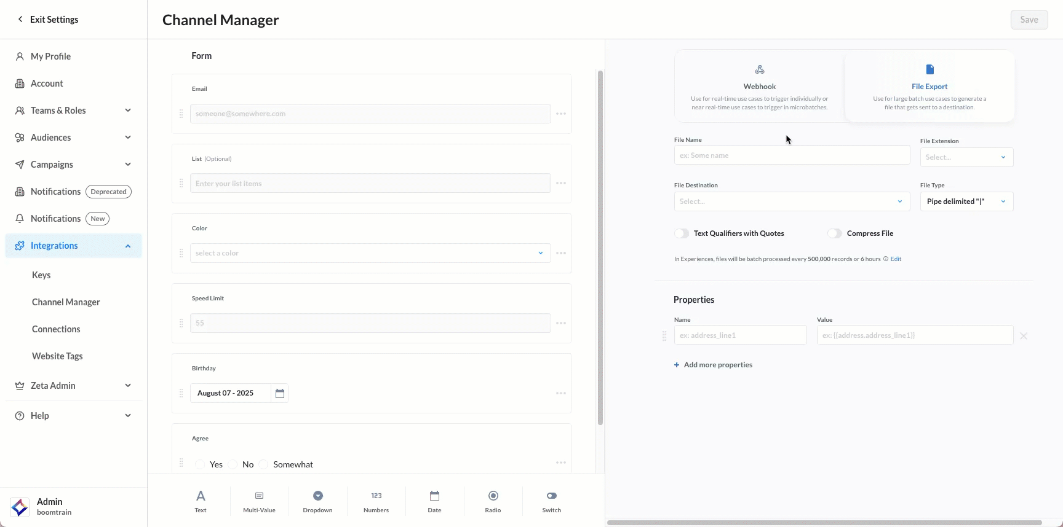Add a Multi-Value field component
The image size is (1063, 527).
259,501
